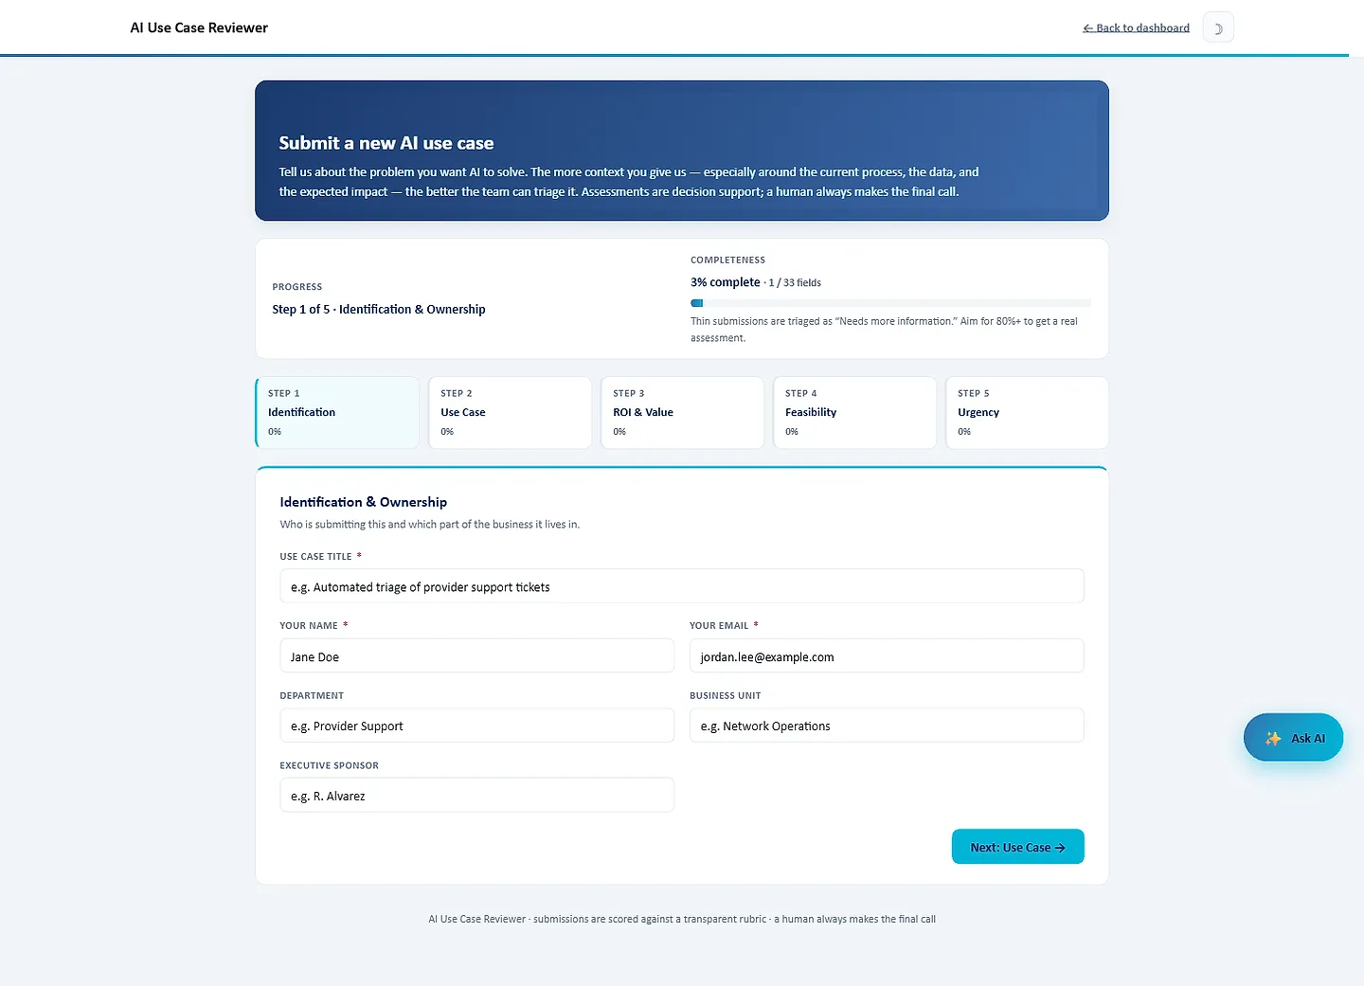Toggle dark mode with the moon icon
Screen dimensions: 1364x986
pyautogui.click(x=1218, y=28)
